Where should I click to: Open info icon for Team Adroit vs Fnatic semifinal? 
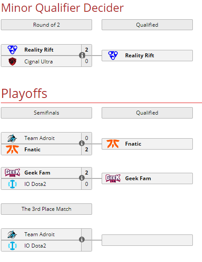[82, 143]
